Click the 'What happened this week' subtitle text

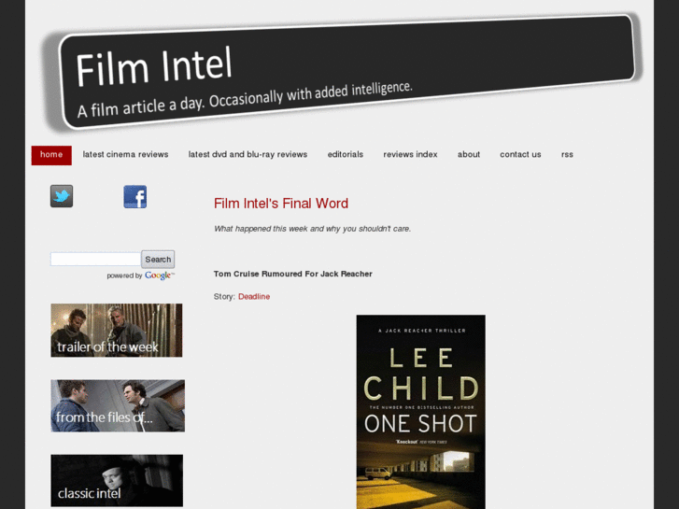[x=312, y=229]
